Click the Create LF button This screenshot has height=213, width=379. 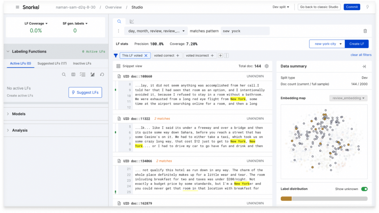point(356,44)
